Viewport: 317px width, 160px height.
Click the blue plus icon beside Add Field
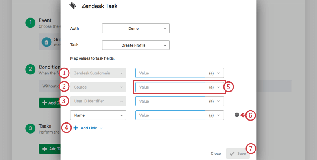76,128
